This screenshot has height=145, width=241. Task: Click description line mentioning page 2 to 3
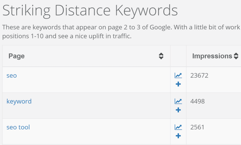(x=121, y=27)
